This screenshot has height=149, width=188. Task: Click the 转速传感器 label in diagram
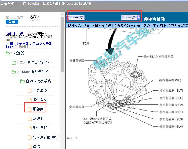(x=77, y=61)
